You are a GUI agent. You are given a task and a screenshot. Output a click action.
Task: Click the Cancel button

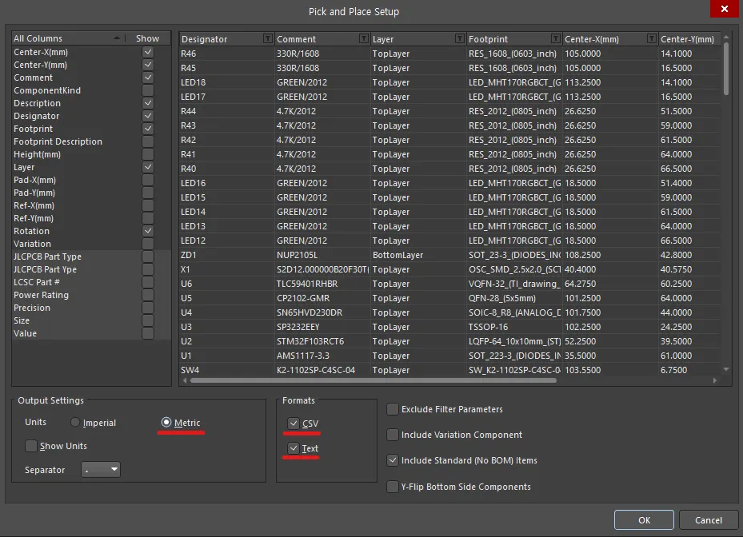tap(709, 520)
